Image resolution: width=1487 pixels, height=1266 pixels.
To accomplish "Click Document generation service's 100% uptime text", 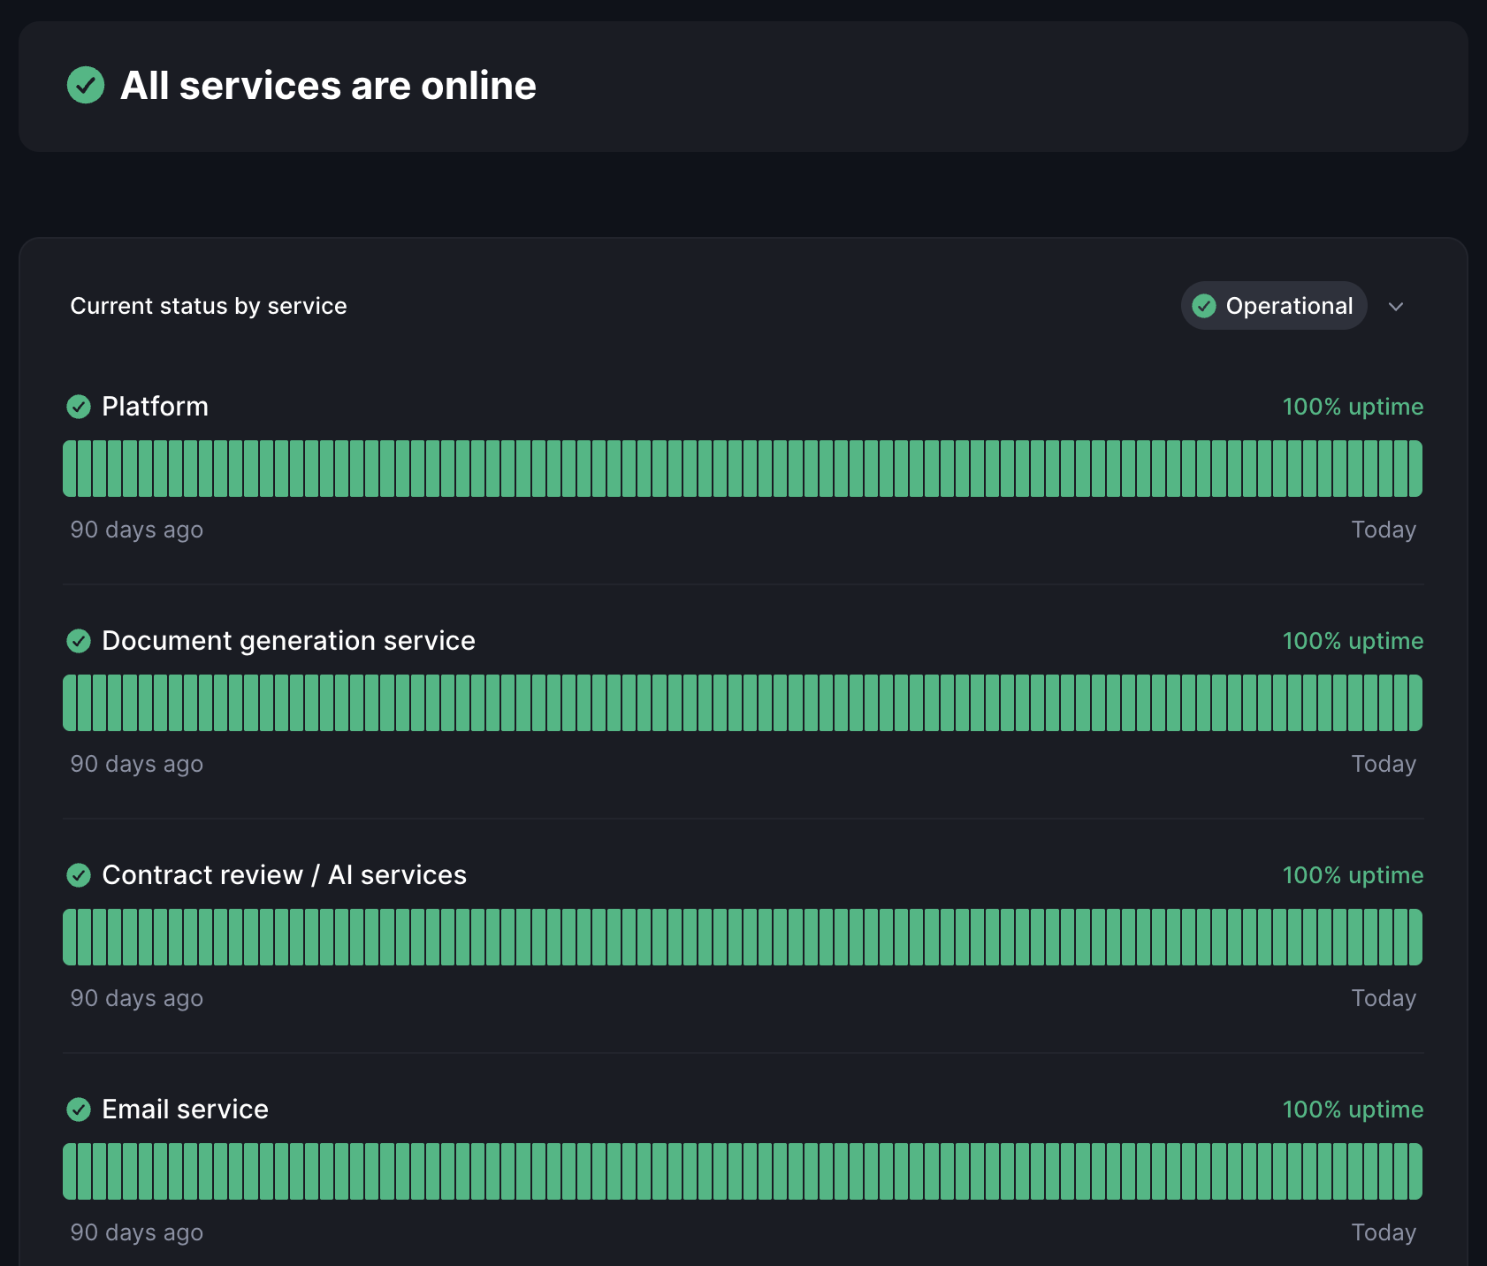I will coord(1353,641).
